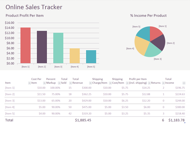190x142 pixels.
Task: Select the $300.00 revenue cell in Item 1 row
Action: [x=86, y=88]
